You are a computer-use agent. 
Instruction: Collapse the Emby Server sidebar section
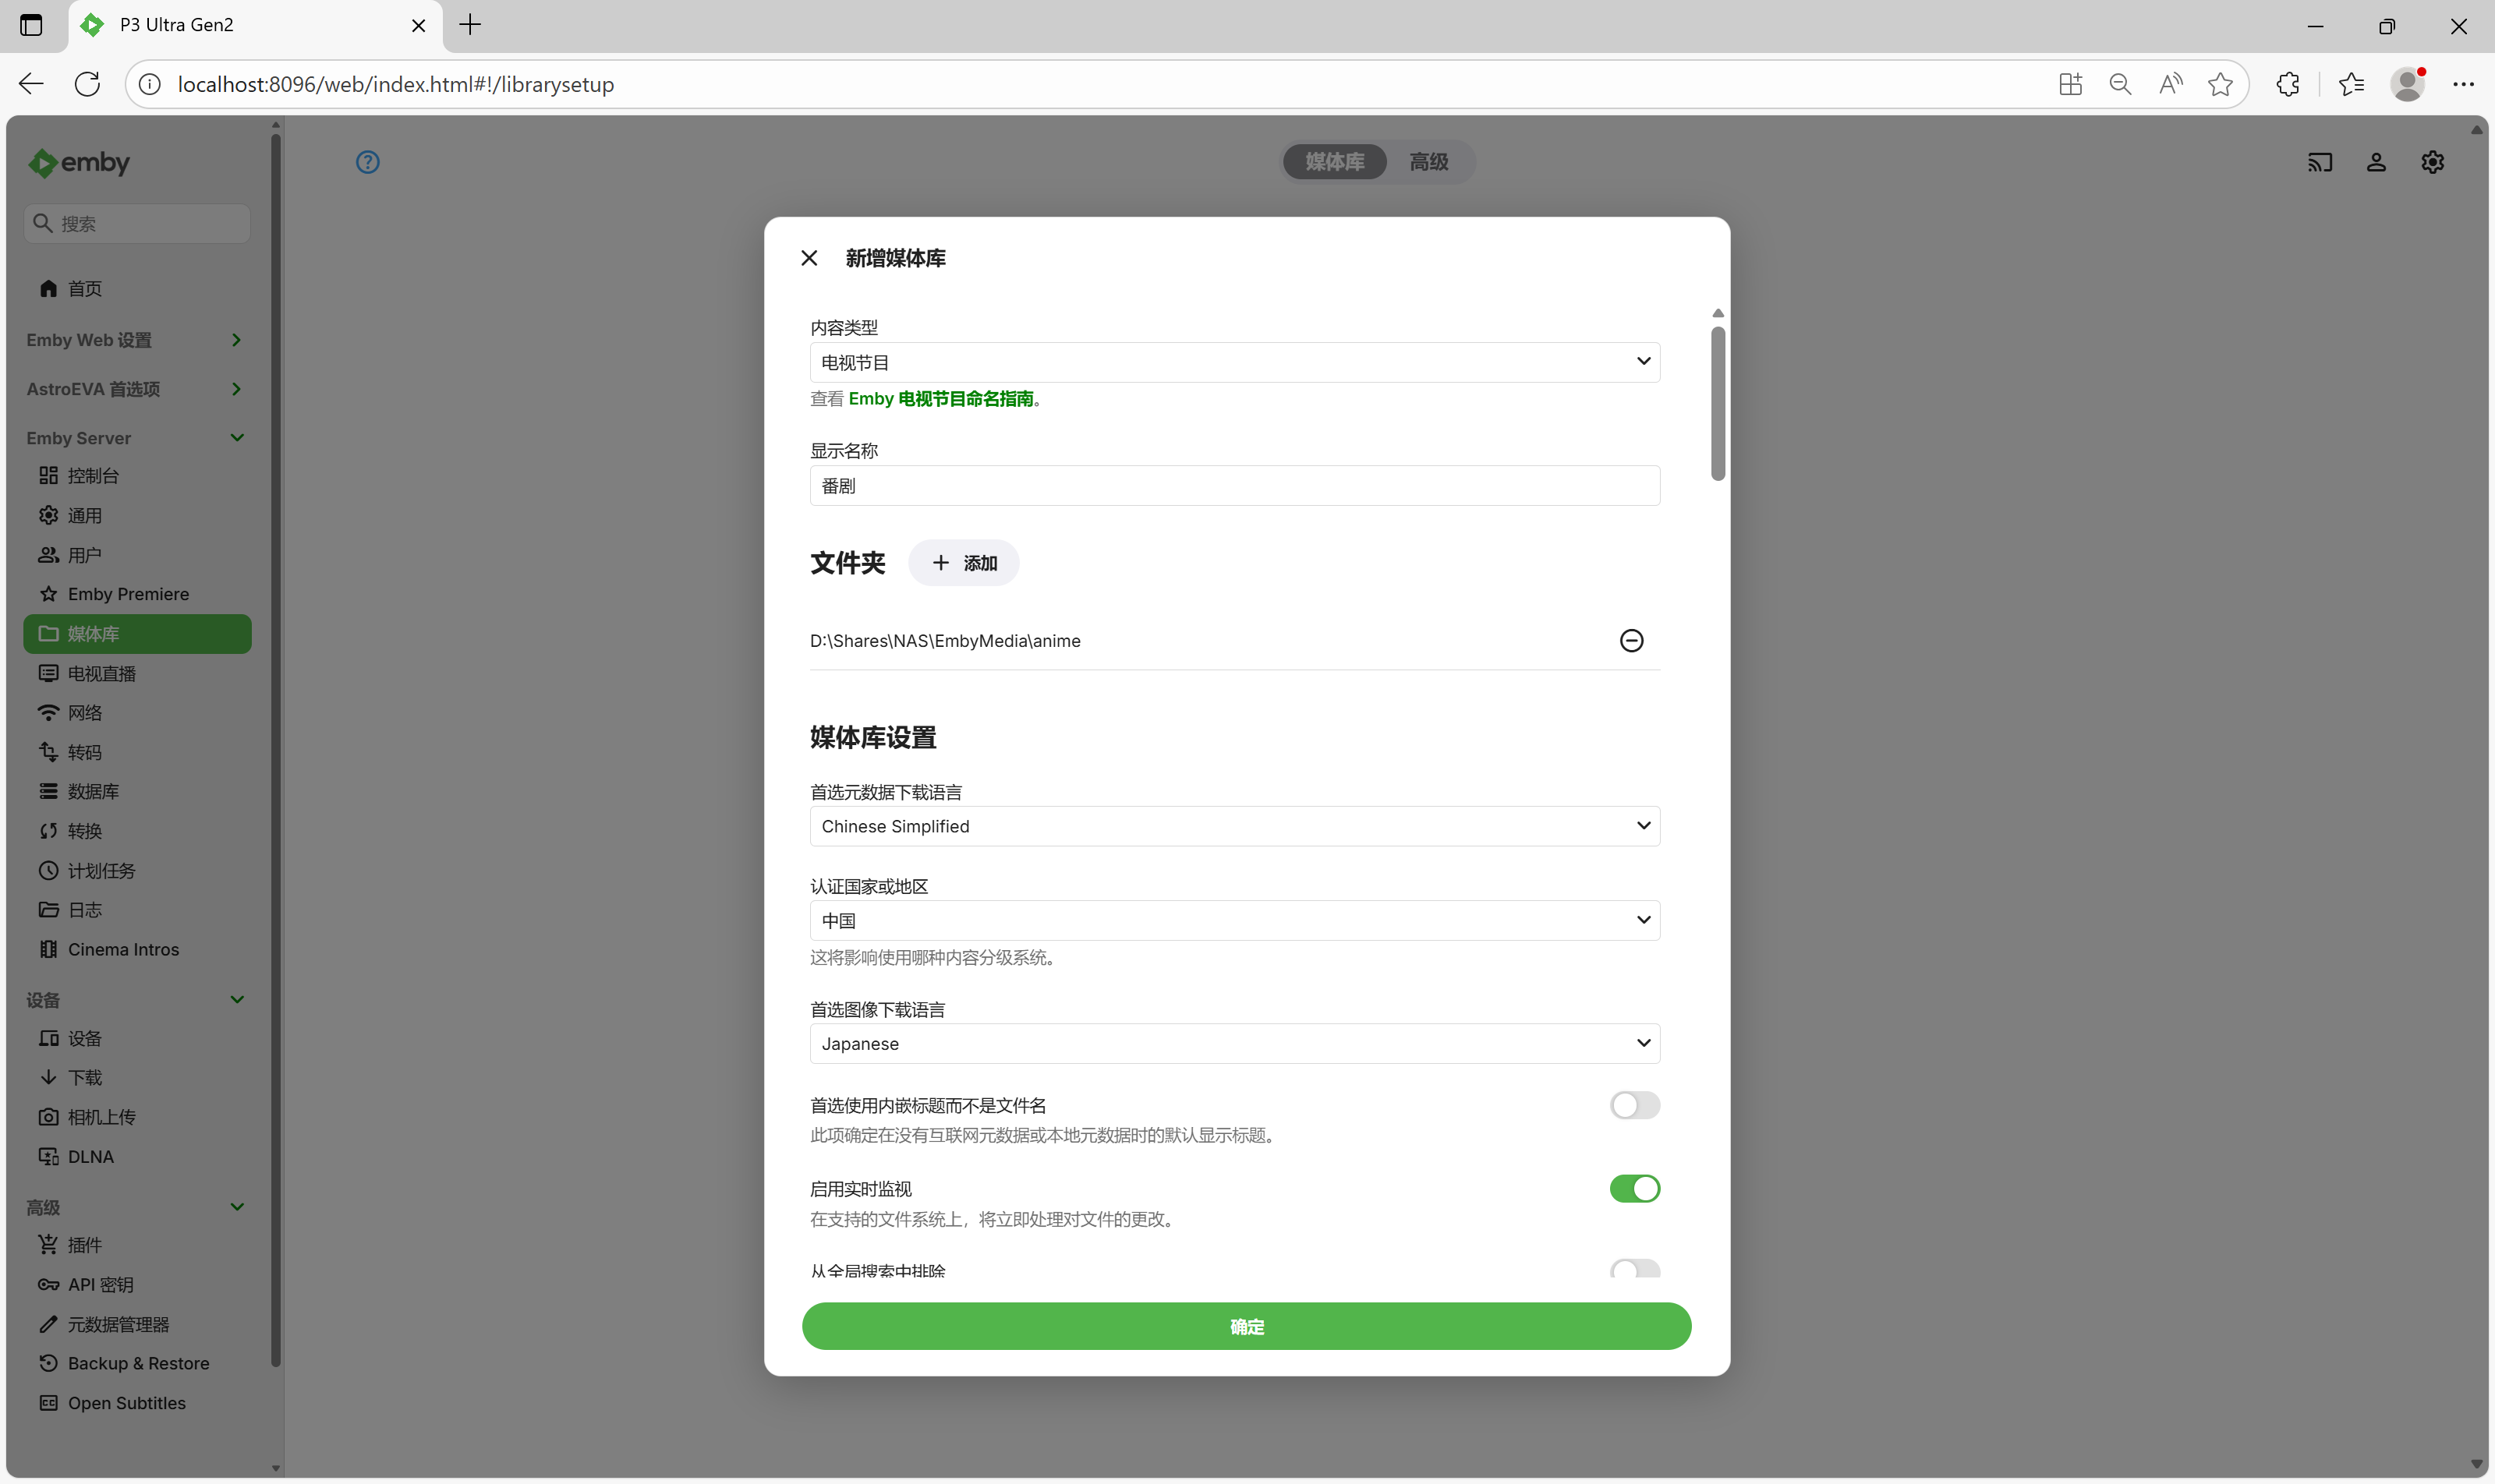tap(237, 437)
